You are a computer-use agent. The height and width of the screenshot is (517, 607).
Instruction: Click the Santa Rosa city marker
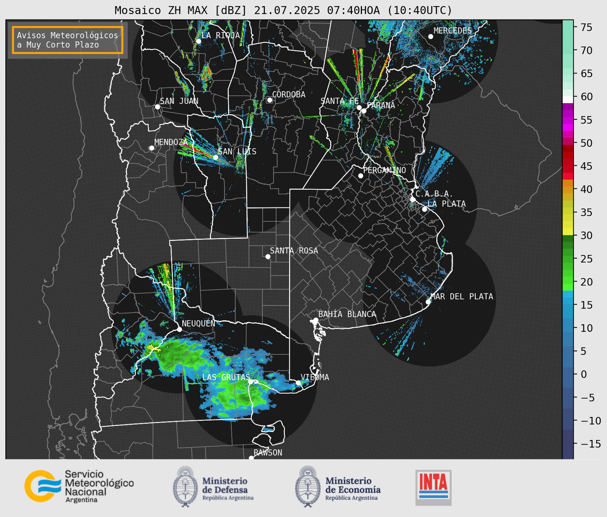pyautogui.click(x=268, y=256)
